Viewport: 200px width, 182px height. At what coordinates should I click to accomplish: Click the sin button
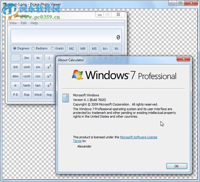coord(38,67)
